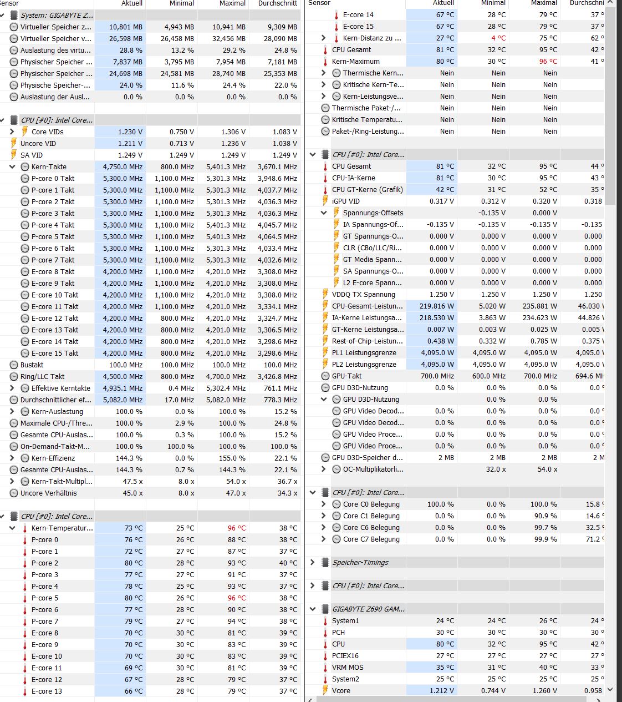The width and height of the screenshot is (622, 702).
Task: Click the clock icon beside P-core 0 Takt
Action: pyautogui.click(x=24, y=178)
